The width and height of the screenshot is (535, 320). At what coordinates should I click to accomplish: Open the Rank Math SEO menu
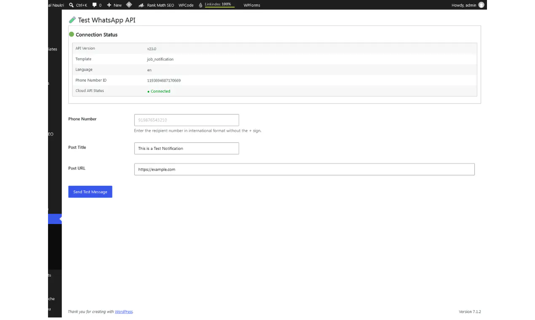click(x=156, y=5)
